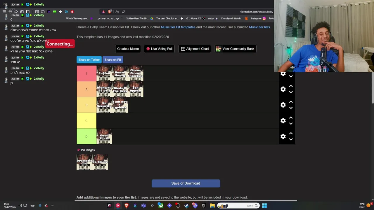The height and width of the screenshot is (210, 374).
Task: Click the yellow C tier label
Action: pos(86,121)
